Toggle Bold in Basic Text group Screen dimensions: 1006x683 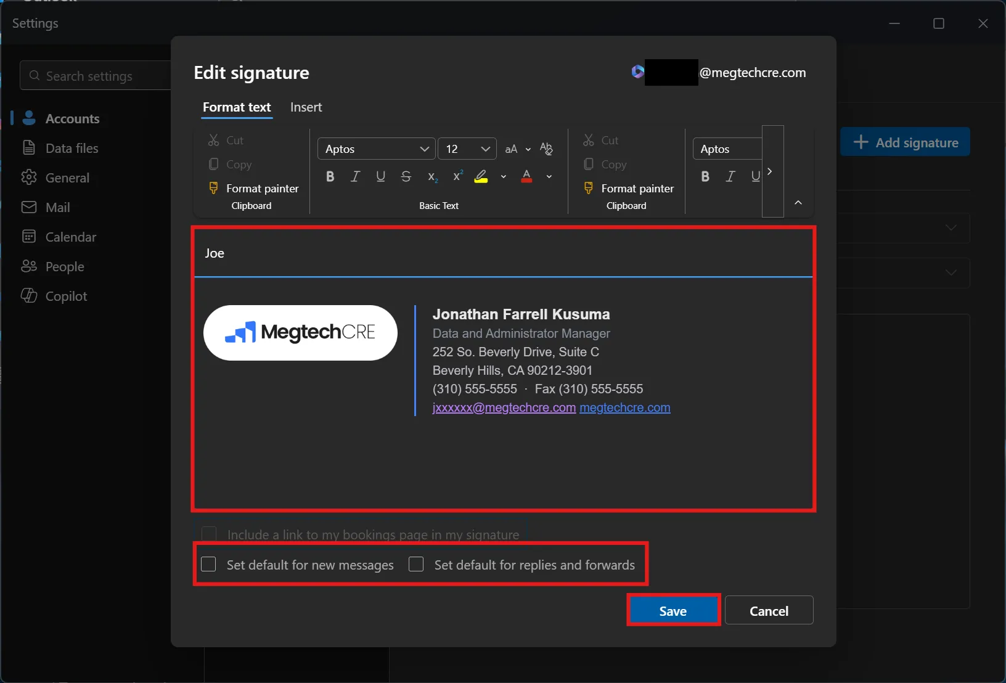[330, 177]
